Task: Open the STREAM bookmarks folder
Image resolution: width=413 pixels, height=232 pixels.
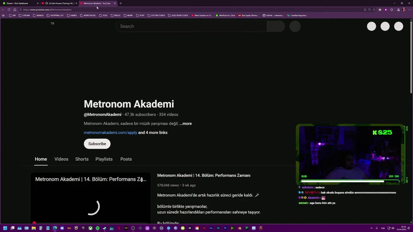Action: (x=24, y=15)
